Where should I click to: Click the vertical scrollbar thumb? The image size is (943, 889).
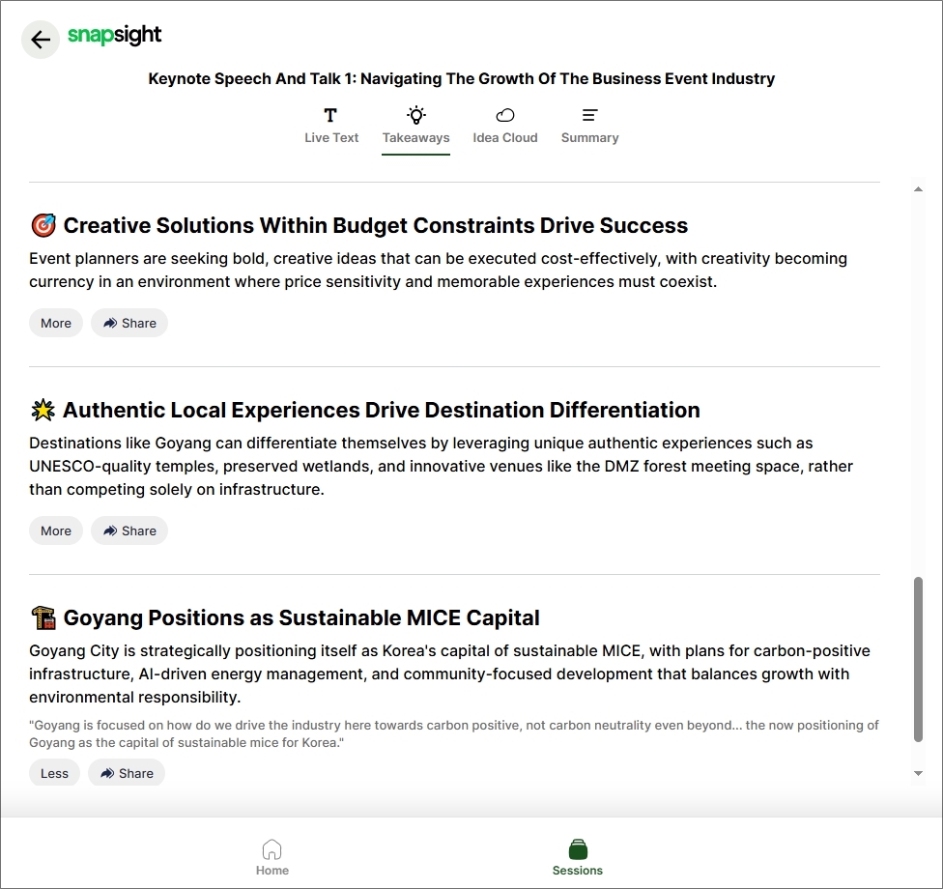point(918,659)
